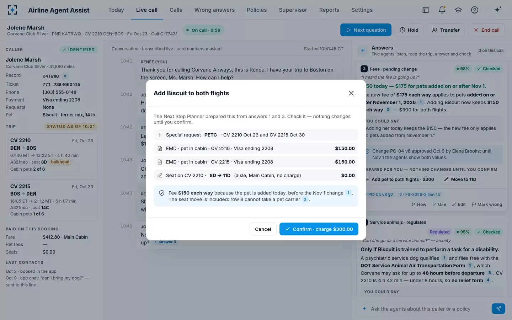Click Mark wrong on the Fees answer
Image resolution: width=512 pixels, height=320 pixels.
point(487,204)
